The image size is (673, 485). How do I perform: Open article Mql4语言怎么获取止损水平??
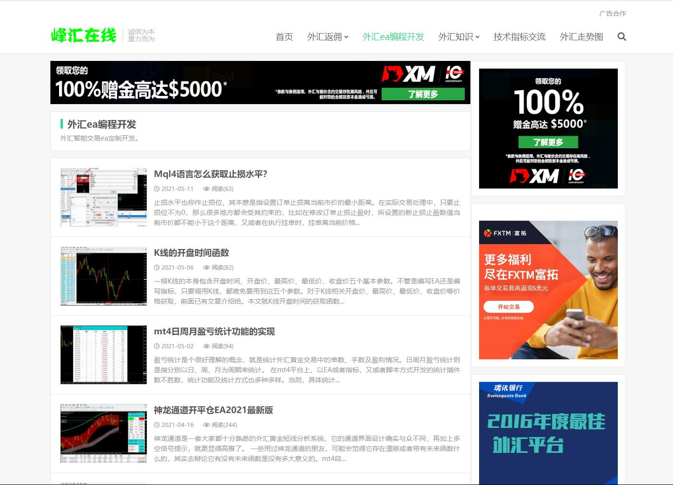click(211, 174)
